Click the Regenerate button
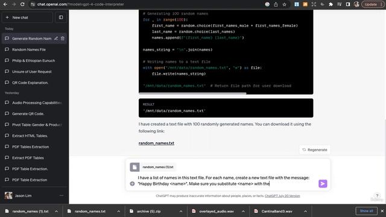Screen dimensions: 386x217 (x=315, y=150)
